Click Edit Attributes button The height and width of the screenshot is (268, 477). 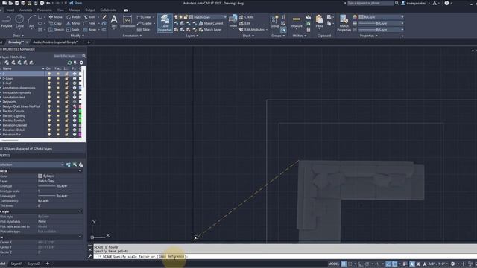[x=253, y=30]
